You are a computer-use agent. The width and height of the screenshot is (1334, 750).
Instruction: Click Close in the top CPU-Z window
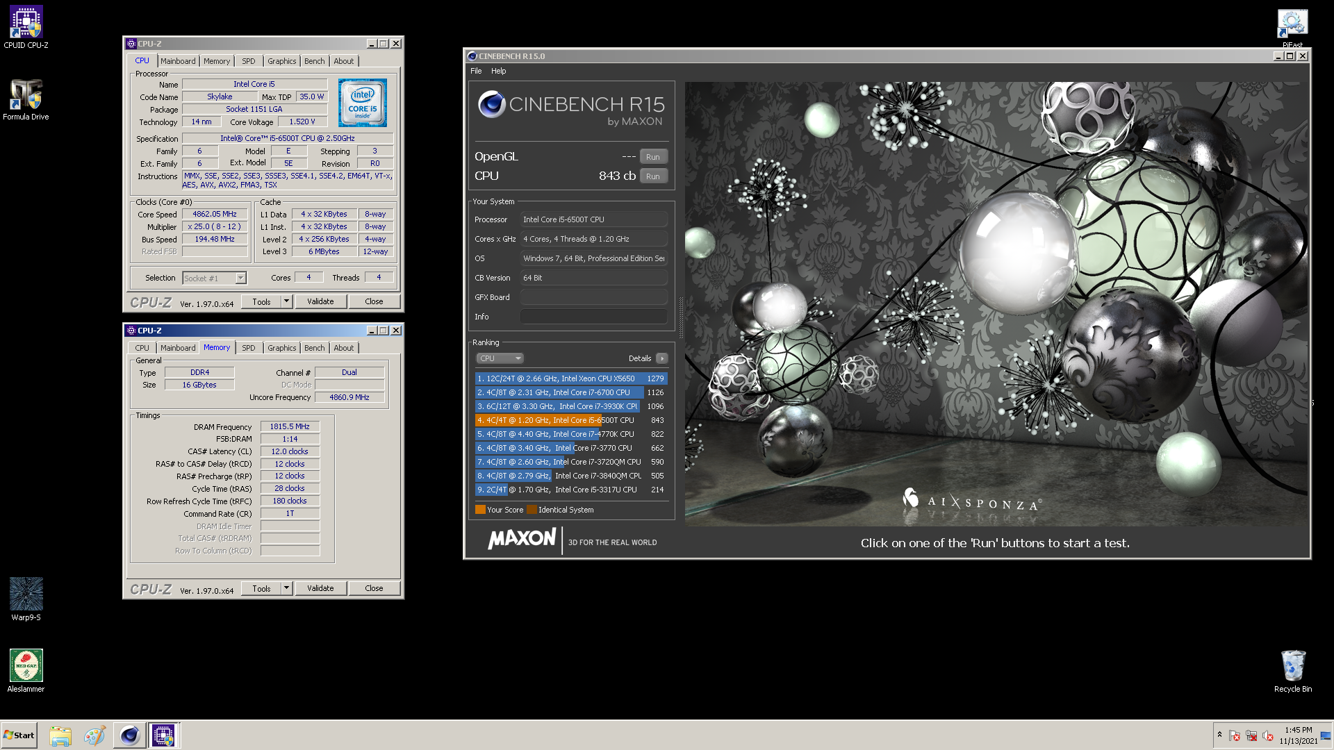pos(374,301)
